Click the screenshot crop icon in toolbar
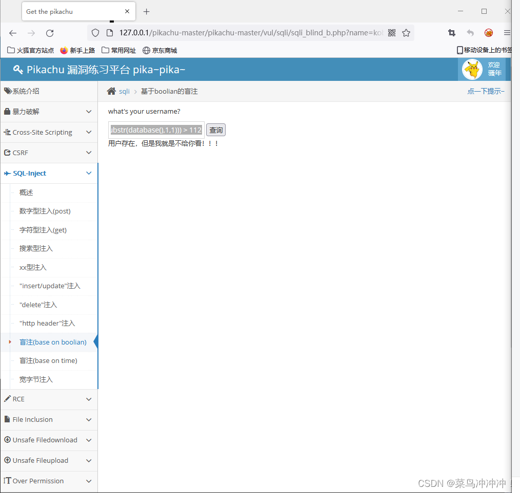The width and height of the screenshot is (520, 493). click(452, 33)
